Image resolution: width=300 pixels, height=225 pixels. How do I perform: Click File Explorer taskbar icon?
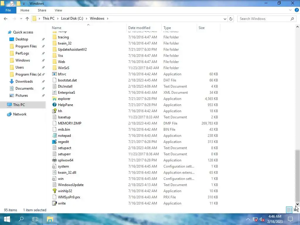[x=50, y=219]
